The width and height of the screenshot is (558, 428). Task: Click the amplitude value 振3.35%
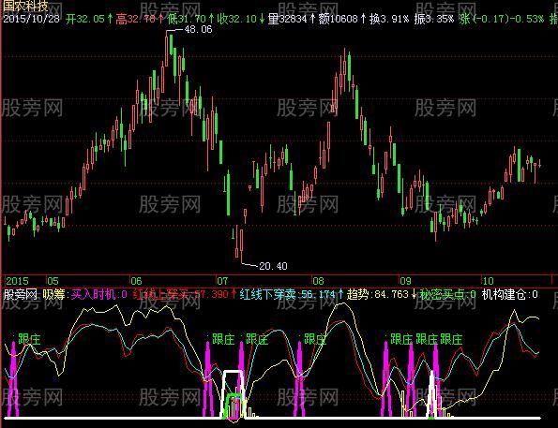434,19
